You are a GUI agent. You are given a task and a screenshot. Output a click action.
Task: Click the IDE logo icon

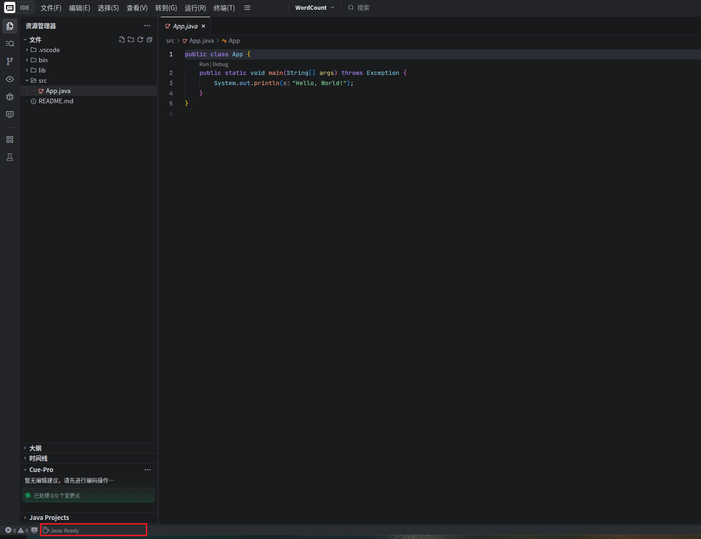pos(10,7)
